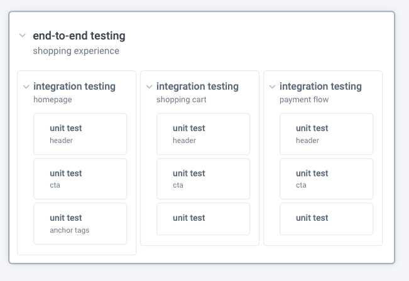The image size is (409, 281).
Task: Open payment flow header unit test card
Action: pyautogui.click(x=326, y=134)
